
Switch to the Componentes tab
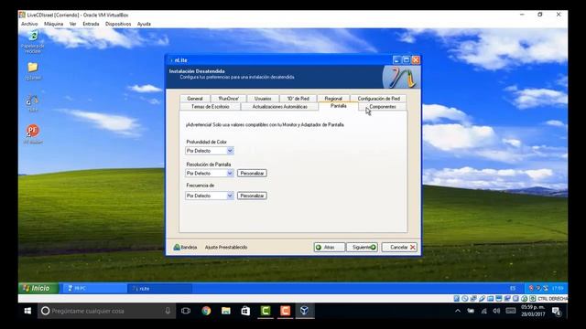coord(383,107)
